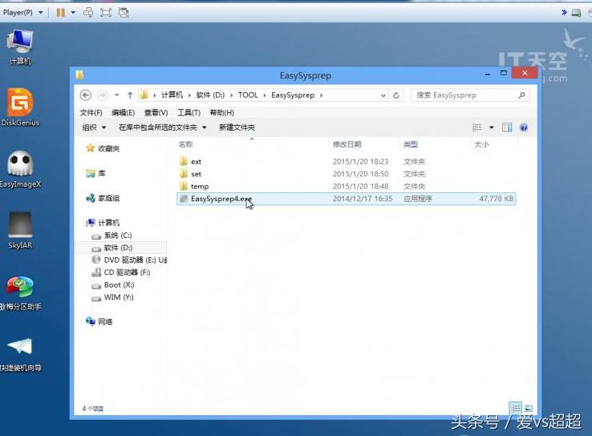Open the Player(P) menu
The image size is (592, 436).
click(x=22, y=13)
